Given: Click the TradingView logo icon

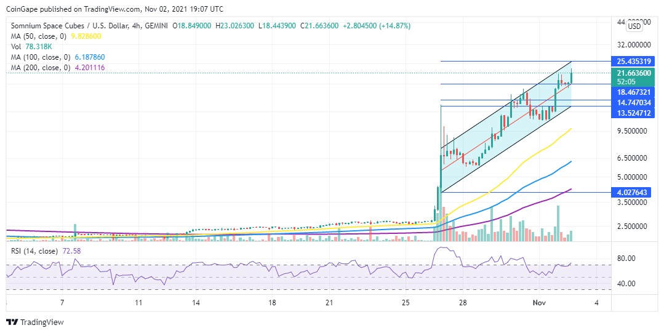Looking at the screenshot, I should (12, 322).
